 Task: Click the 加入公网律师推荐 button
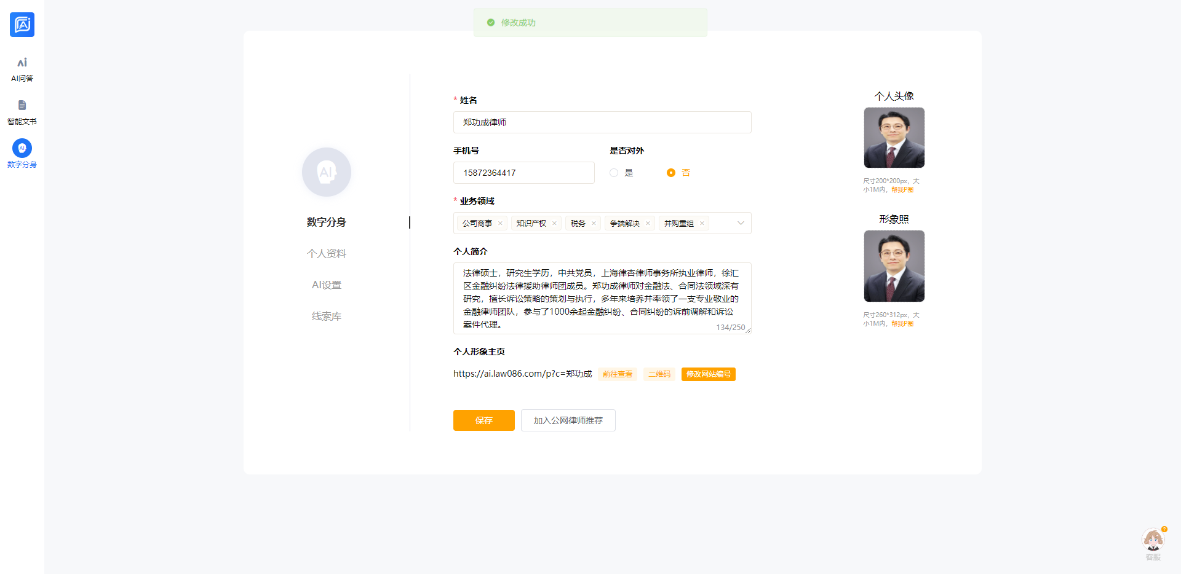(x=568, y=420)
